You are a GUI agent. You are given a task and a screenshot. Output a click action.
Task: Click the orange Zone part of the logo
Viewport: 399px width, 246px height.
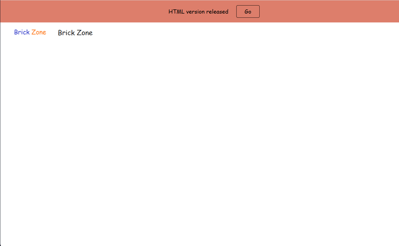click(39, 32)
